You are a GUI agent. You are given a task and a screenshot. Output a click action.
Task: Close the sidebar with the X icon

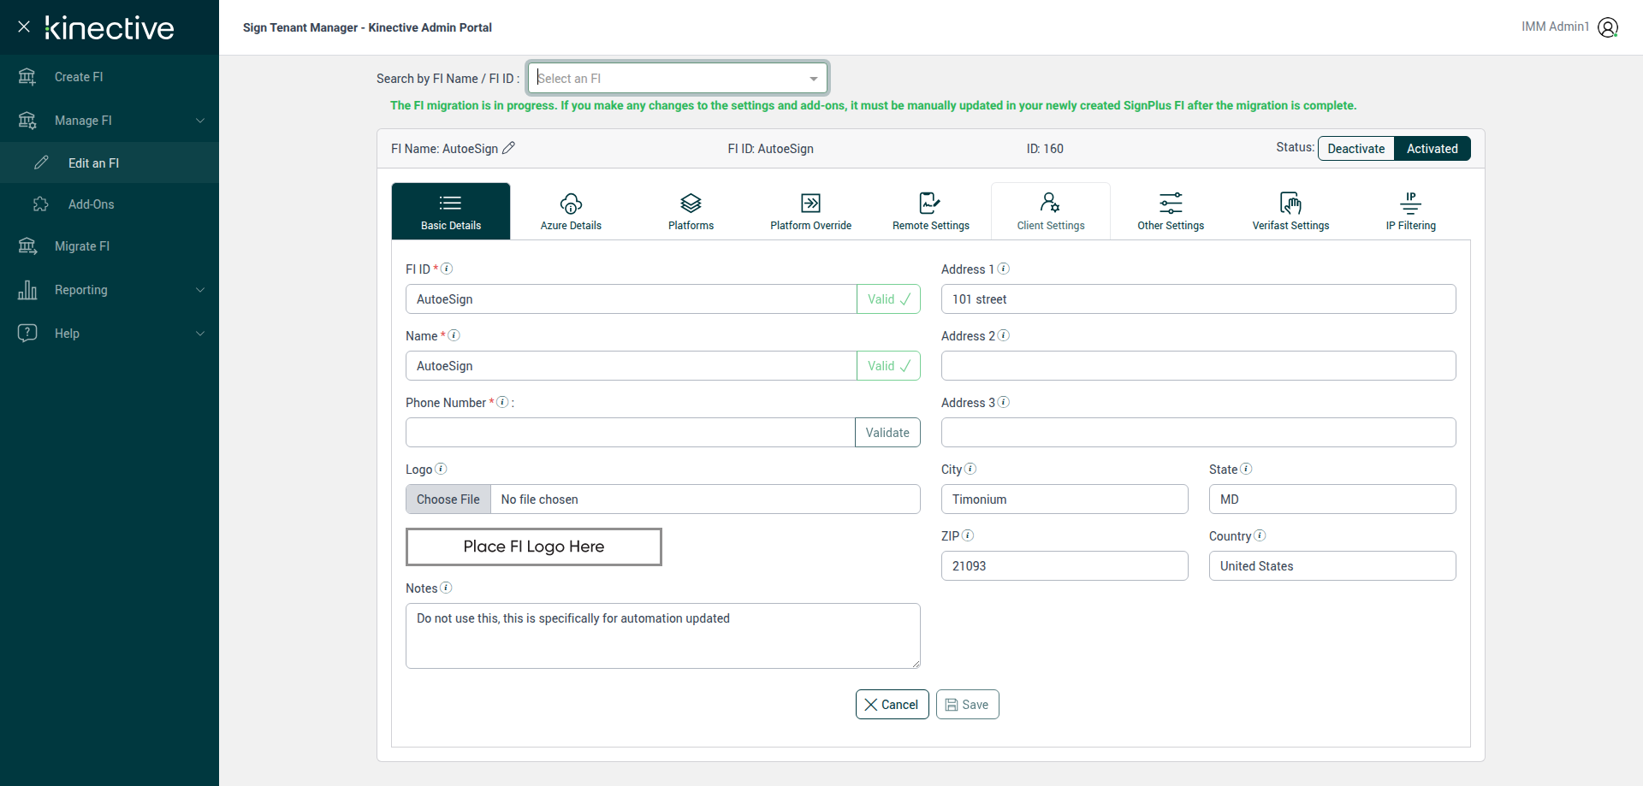[24, 27]
